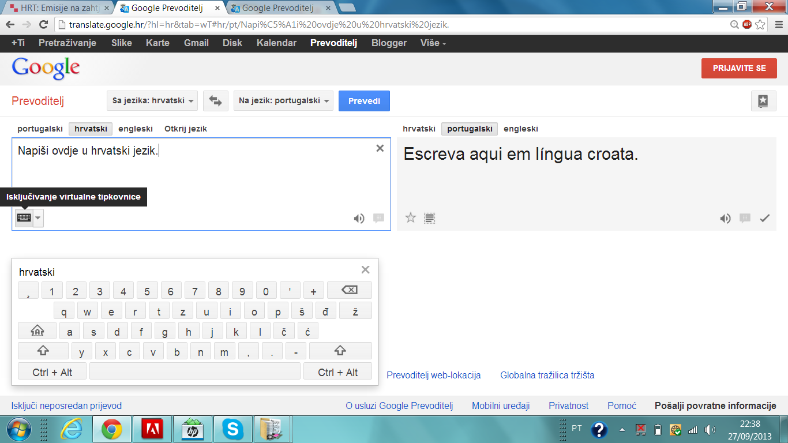Open the Phrasebook star icon button

[763, 101]
